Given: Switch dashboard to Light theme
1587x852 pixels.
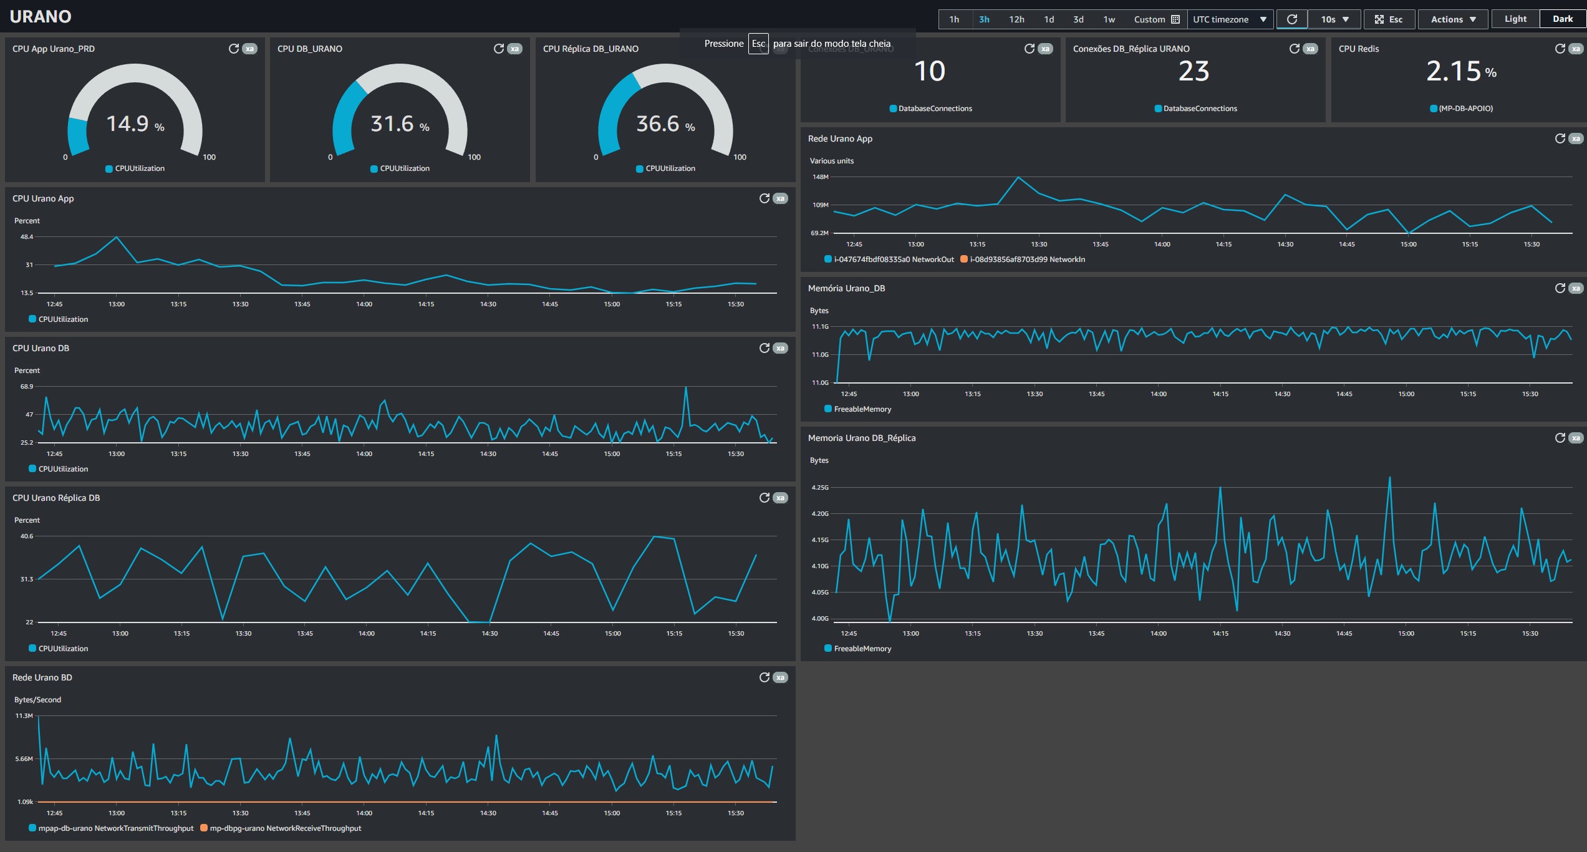Looking at the screenshot, I should pyautogui.click(x=1515, y=19).
